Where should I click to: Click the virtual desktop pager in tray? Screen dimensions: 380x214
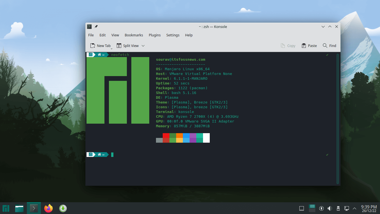pyautogui.click(x=312, y=208)
